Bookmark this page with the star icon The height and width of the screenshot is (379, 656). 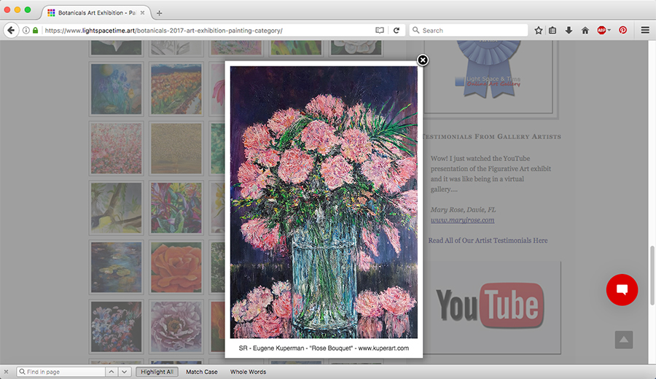[x=539, y=30]
